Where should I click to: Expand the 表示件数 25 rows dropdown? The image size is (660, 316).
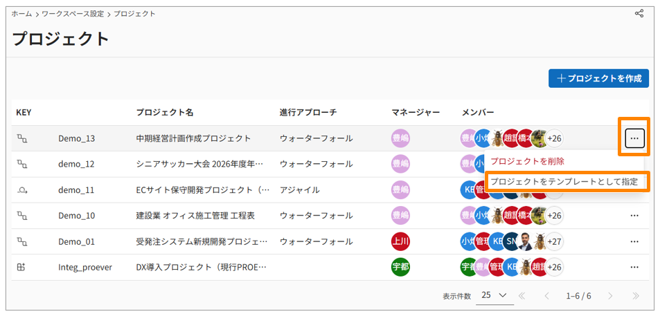pos(494,295)
